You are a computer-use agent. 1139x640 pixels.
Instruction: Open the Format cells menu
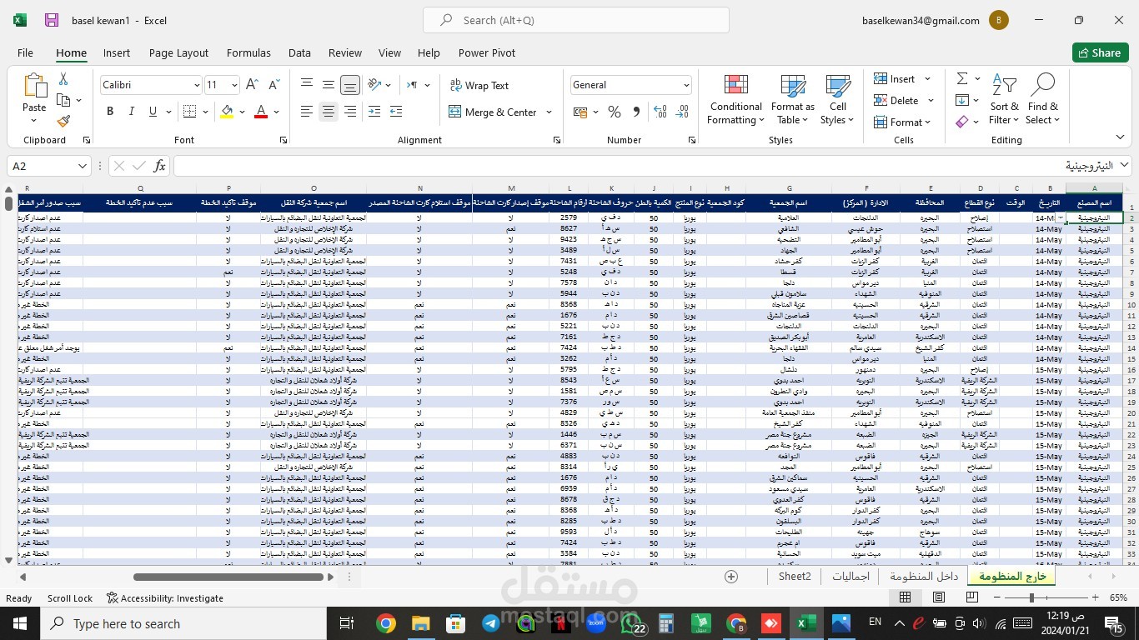tap(902, 122)
